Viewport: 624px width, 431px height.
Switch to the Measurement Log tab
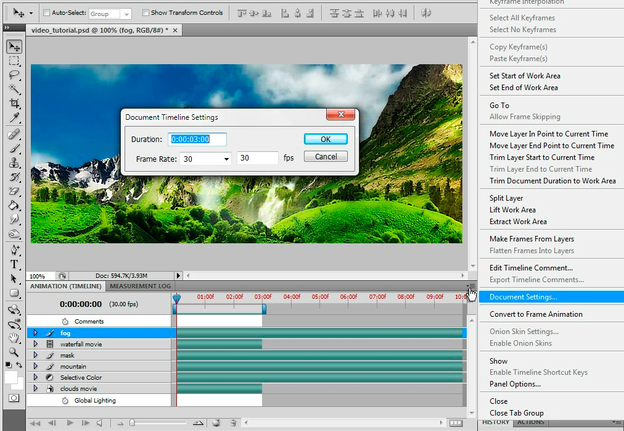[140, 286]
